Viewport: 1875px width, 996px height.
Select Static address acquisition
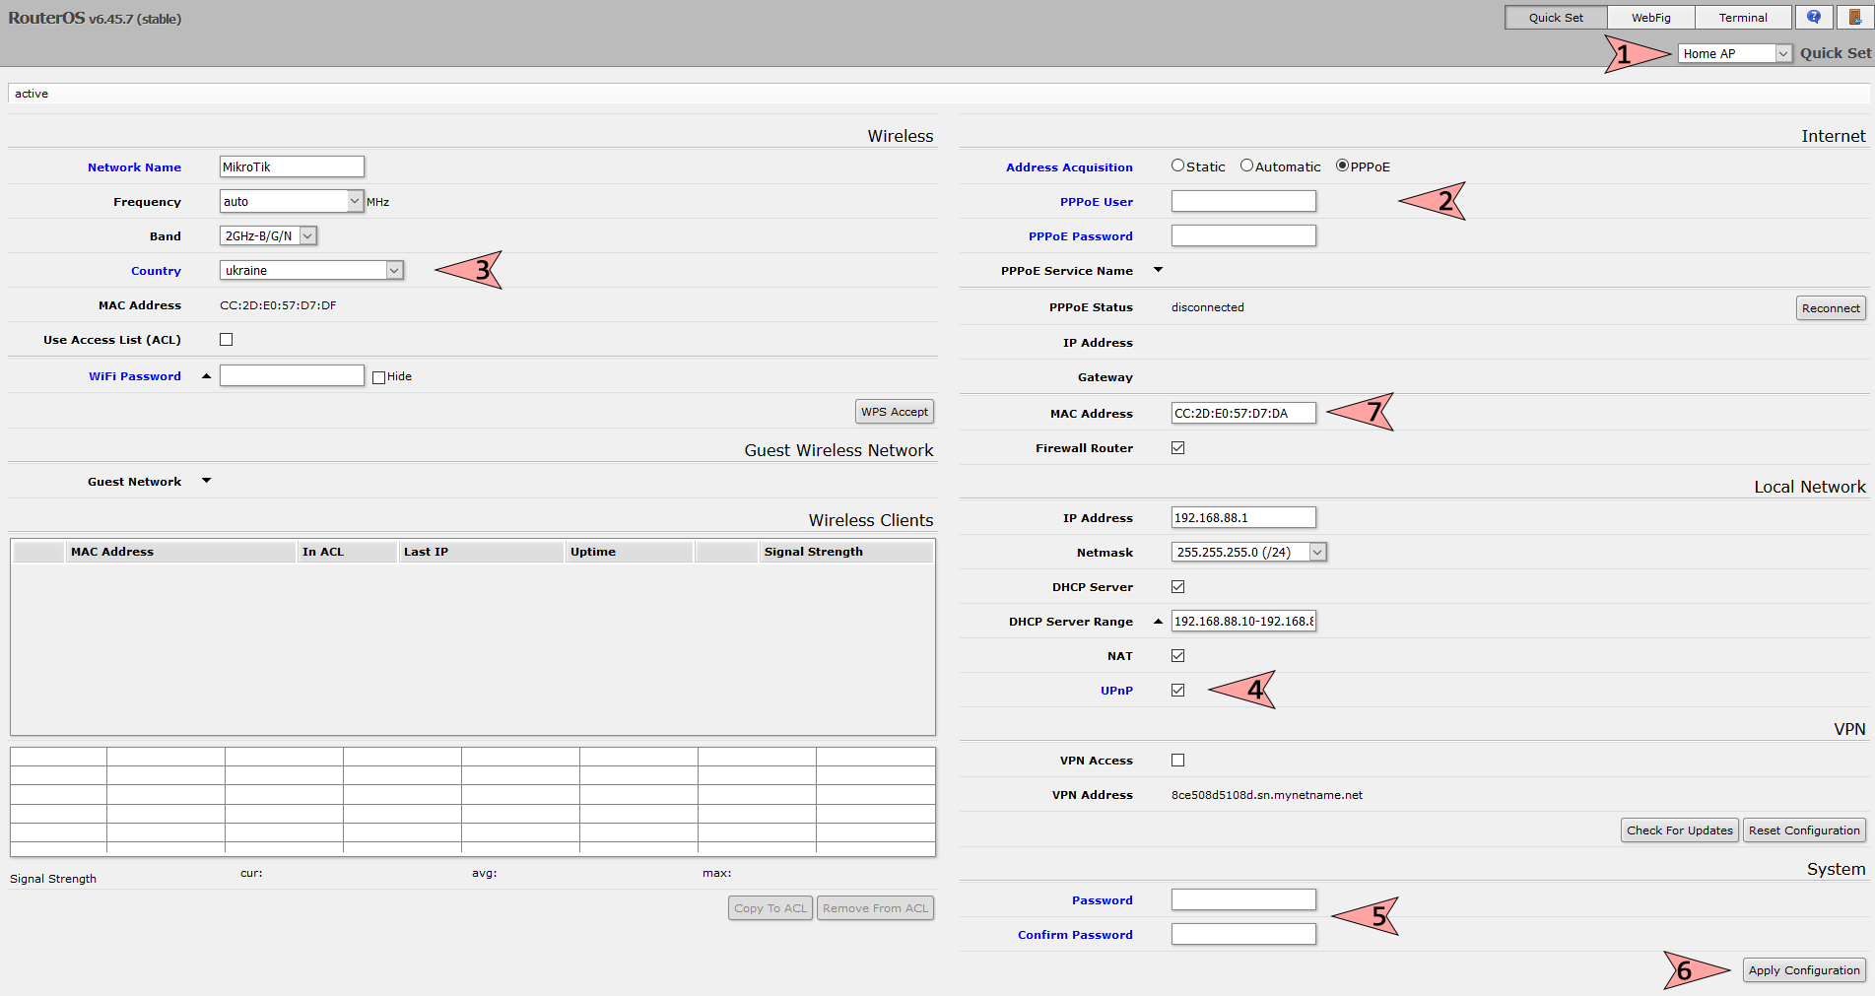coord(1177,165)
